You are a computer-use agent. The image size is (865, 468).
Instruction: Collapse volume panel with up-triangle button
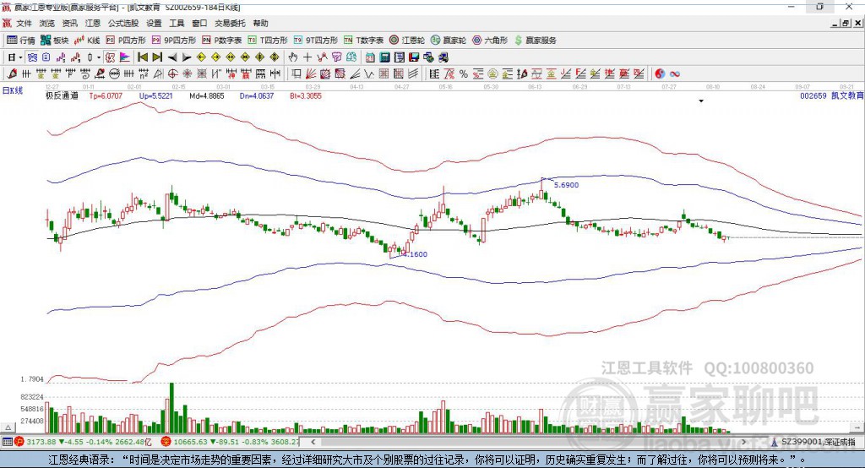pos(8,427)
